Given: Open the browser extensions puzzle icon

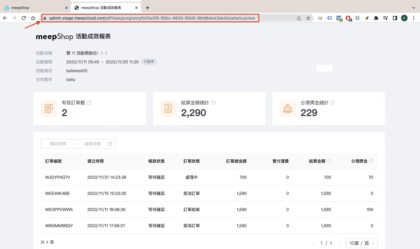Looking at the screenshot, I should pyautogui.click(x=376, y=18).
